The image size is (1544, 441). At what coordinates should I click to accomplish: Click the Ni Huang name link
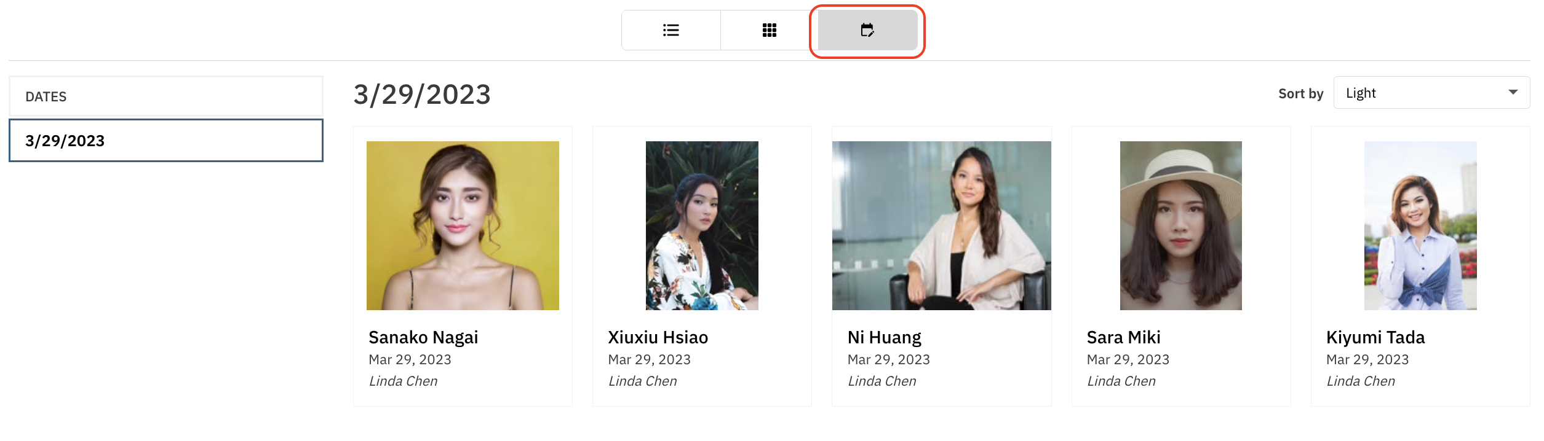884,337
